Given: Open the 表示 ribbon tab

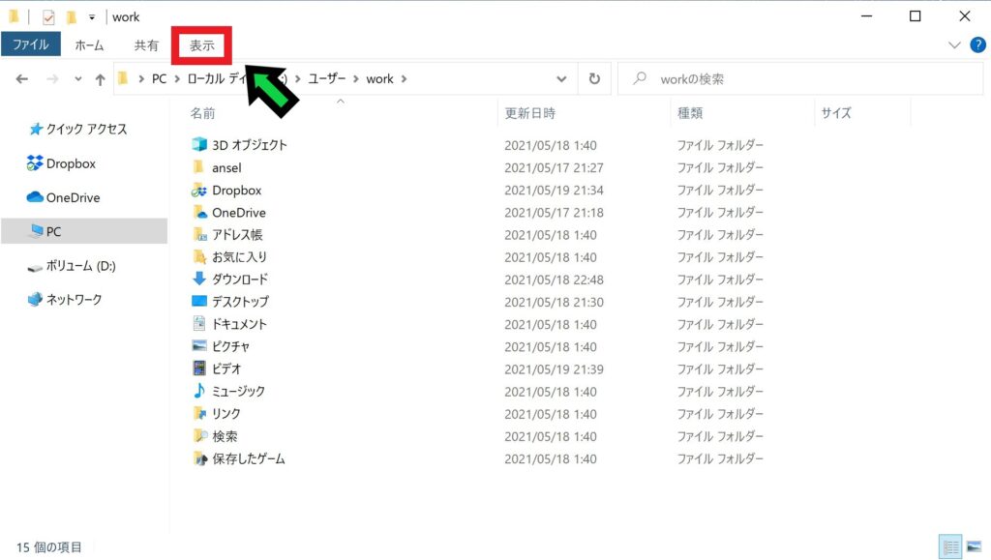Looking at the screenshot, I should [201, 45].
